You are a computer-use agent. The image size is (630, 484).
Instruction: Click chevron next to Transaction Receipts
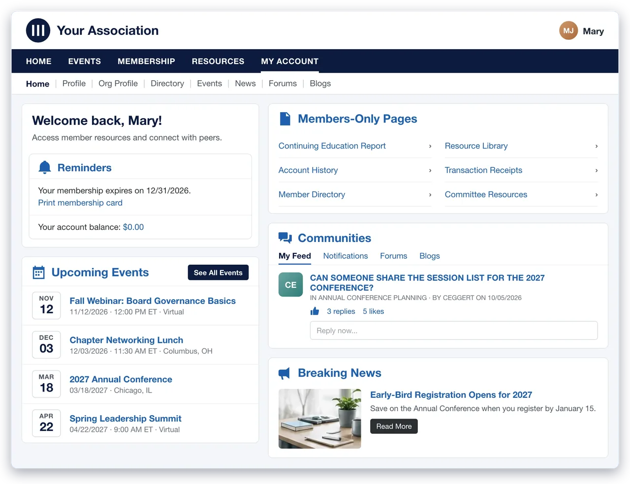pyautogui.click(x=597, y=170)
